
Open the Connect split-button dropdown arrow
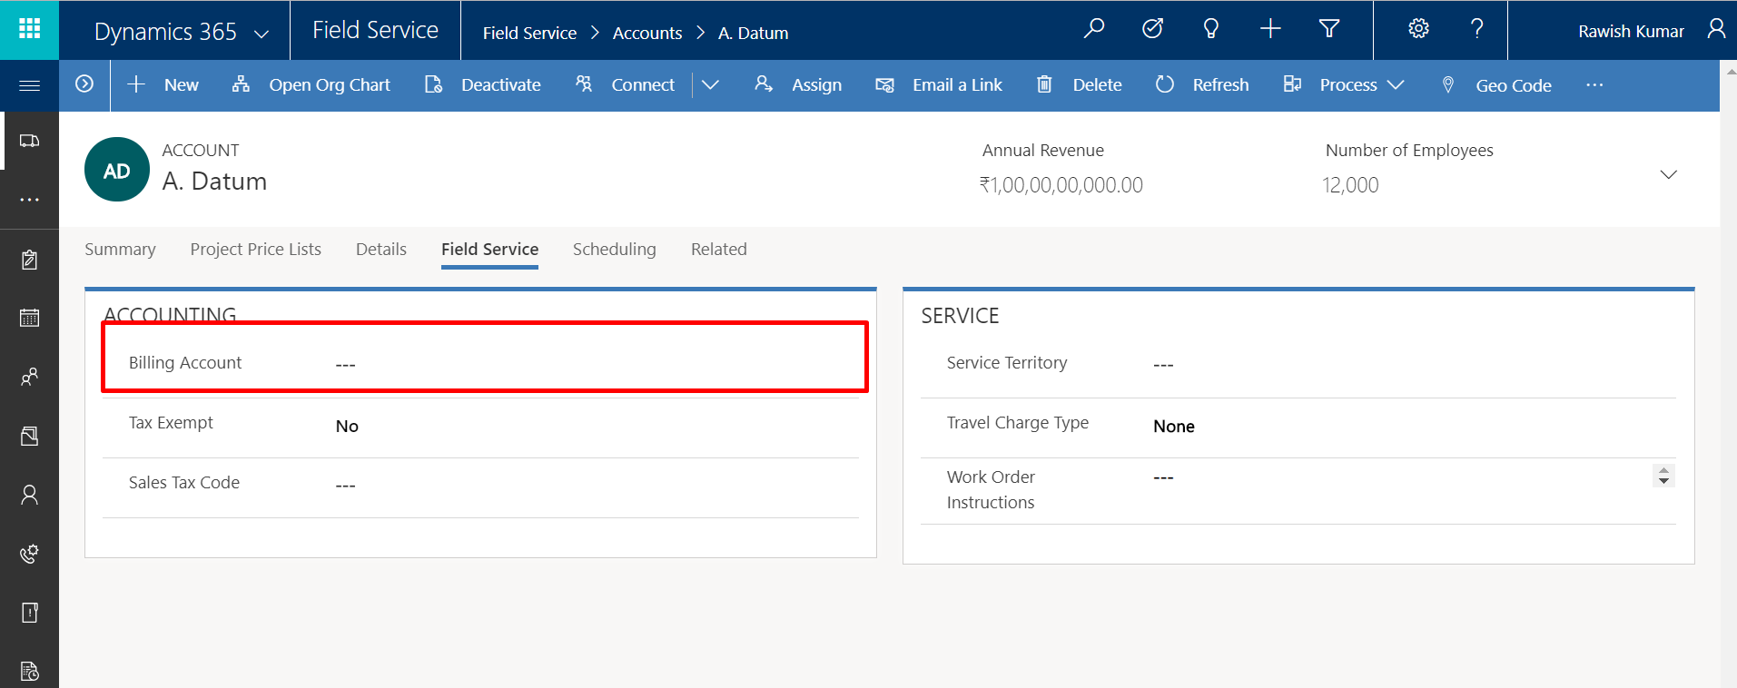(x=710, y=85)
